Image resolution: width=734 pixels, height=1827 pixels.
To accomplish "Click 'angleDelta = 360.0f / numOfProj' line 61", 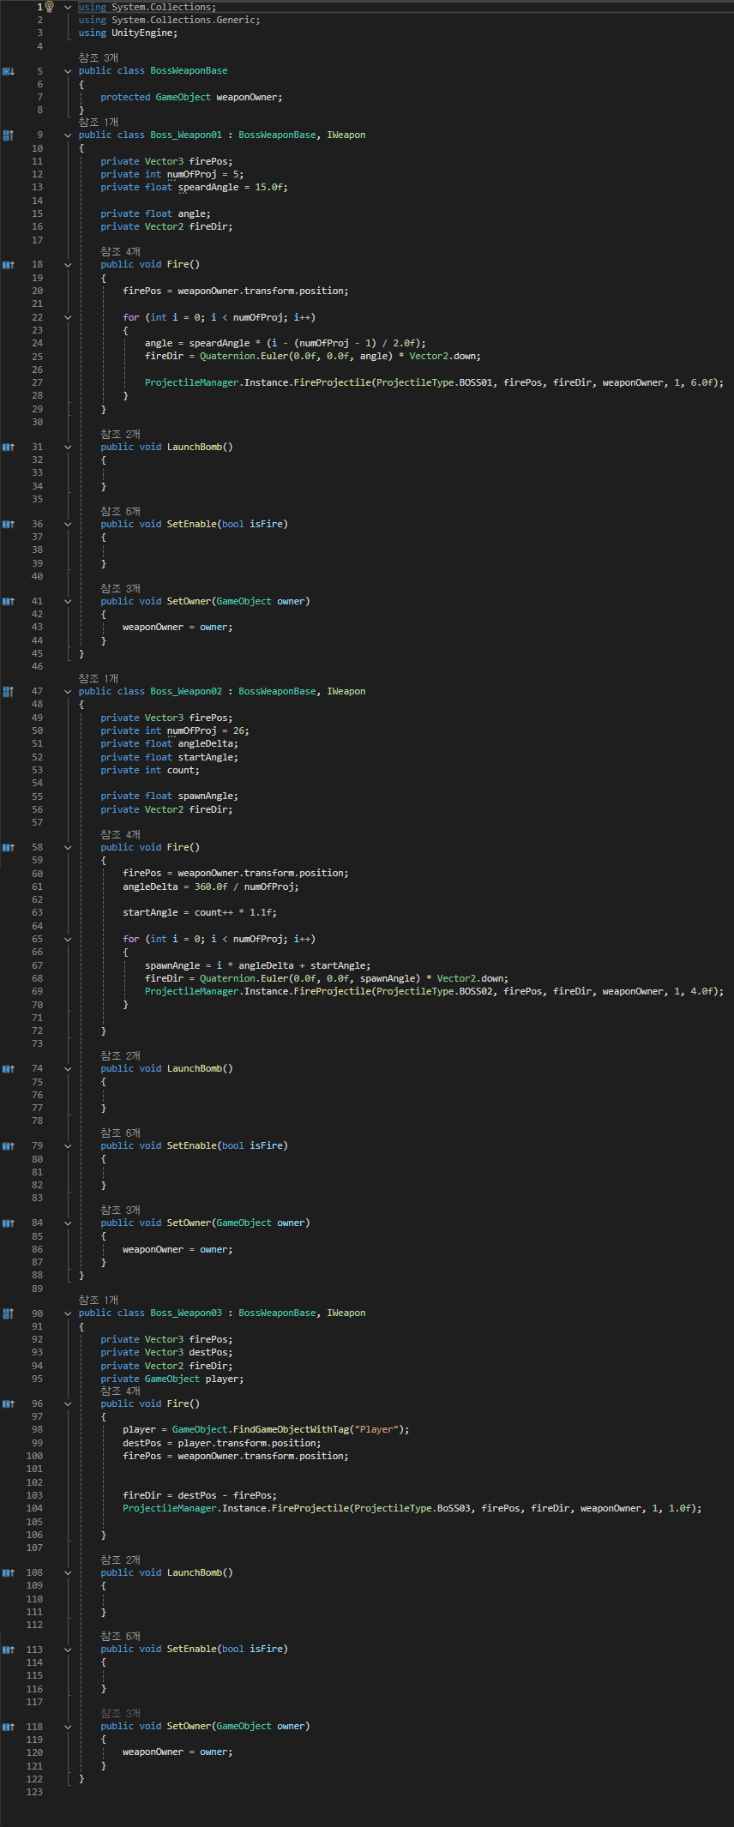I will pos(210,887).
